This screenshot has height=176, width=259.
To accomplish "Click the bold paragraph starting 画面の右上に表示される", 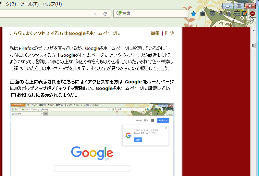I will tap(92, 88).
